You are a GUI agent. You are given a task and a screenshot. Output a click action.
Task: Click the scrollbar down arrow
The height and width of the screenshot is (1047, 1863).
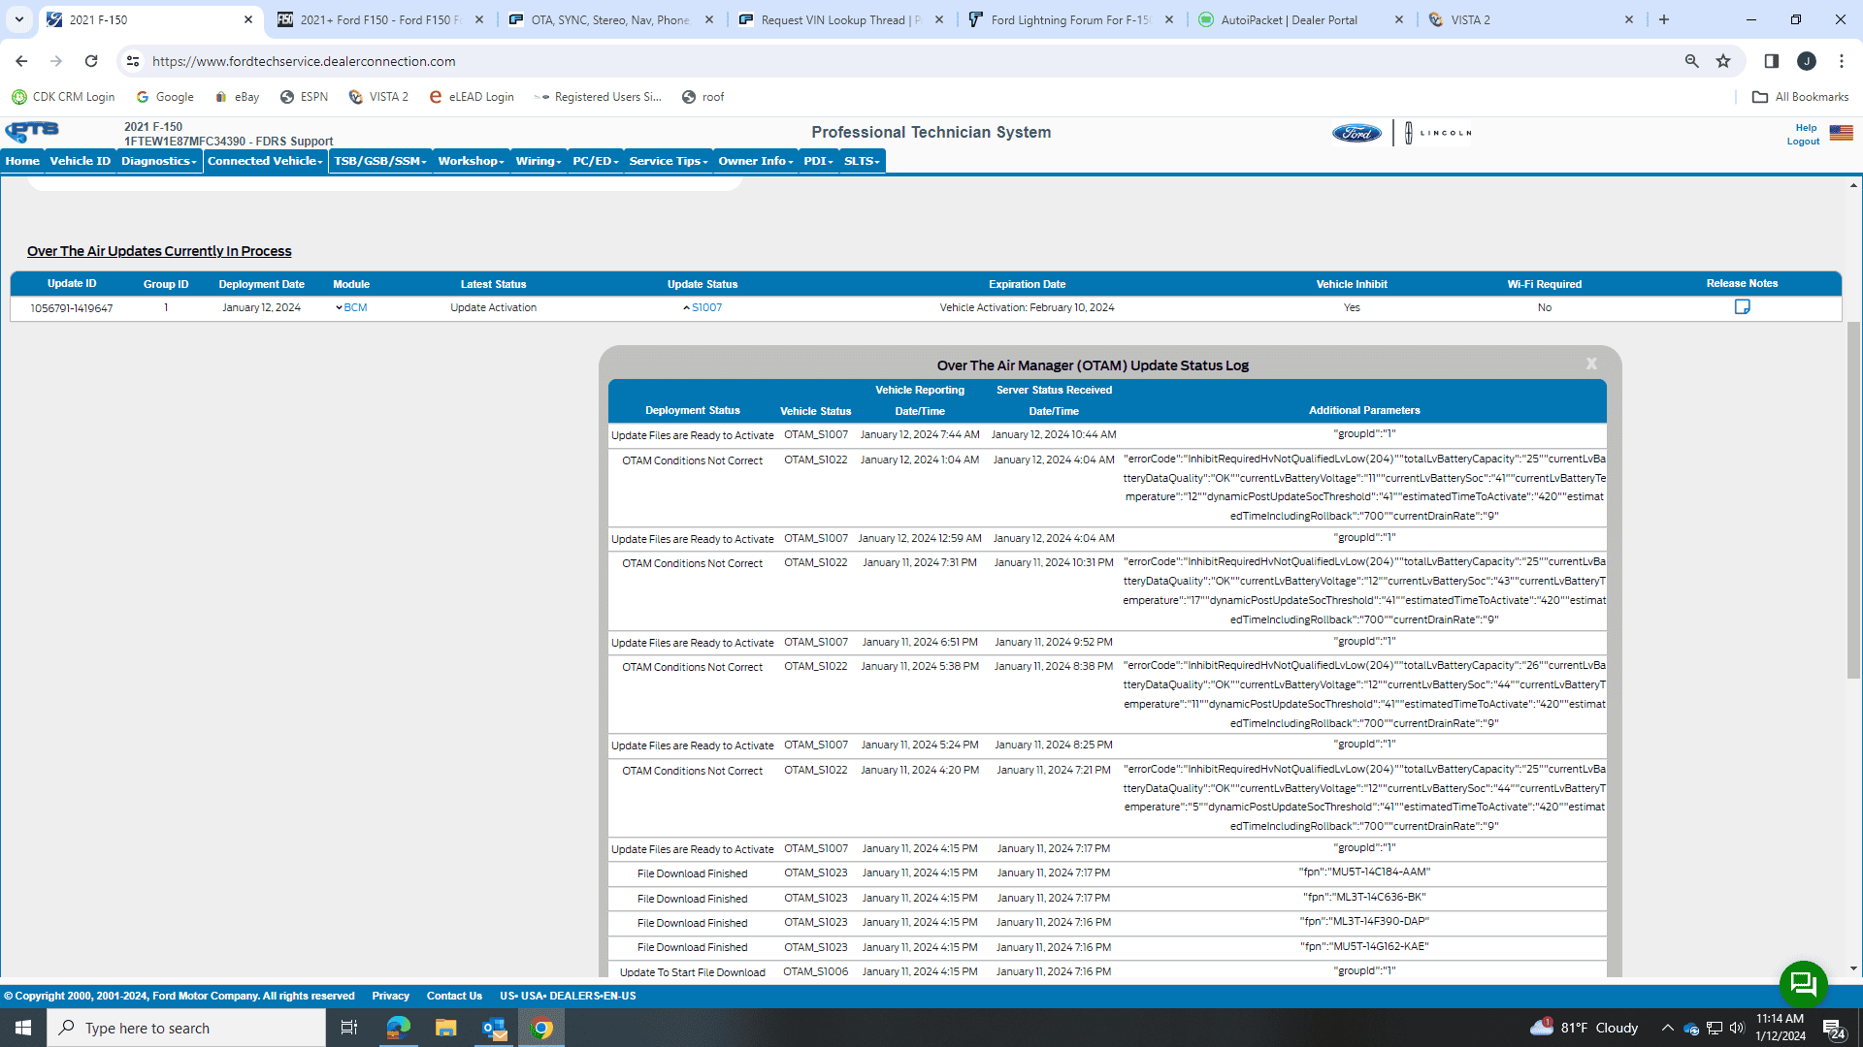[1854, 968]
